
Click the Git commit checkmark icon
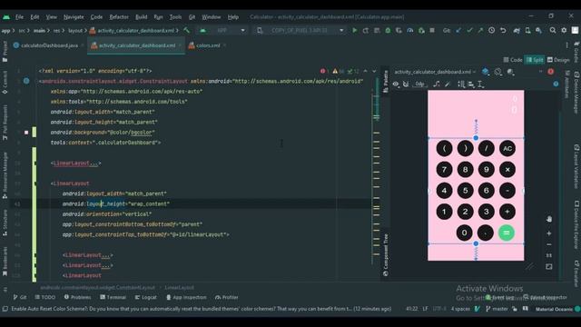[x=469, y=30]
